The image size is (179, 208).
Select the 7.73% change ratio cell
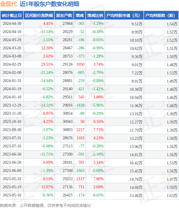click(98, 130)
